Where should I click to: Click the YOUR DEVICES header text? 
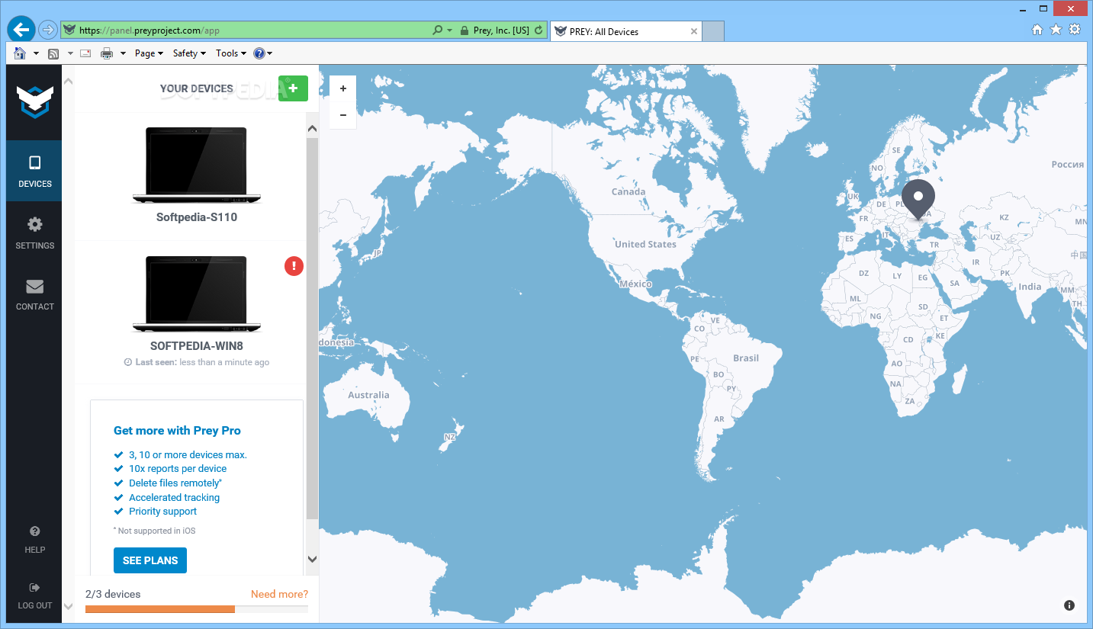[x=197, y=88]
